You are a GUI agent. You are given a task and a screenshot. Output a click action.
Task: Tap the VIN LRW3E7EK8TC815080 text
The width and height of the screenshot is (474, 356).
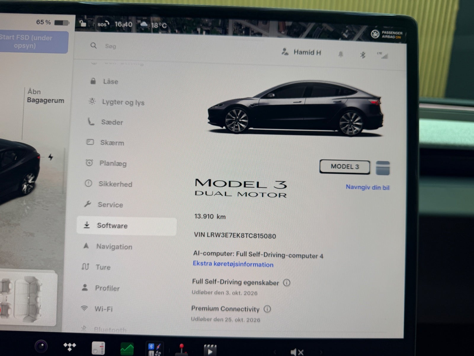(235, 236)
